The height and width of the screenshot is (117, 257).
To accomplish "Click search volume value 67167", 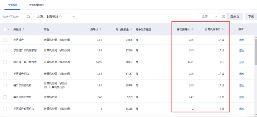I will (x=129, y=74).
